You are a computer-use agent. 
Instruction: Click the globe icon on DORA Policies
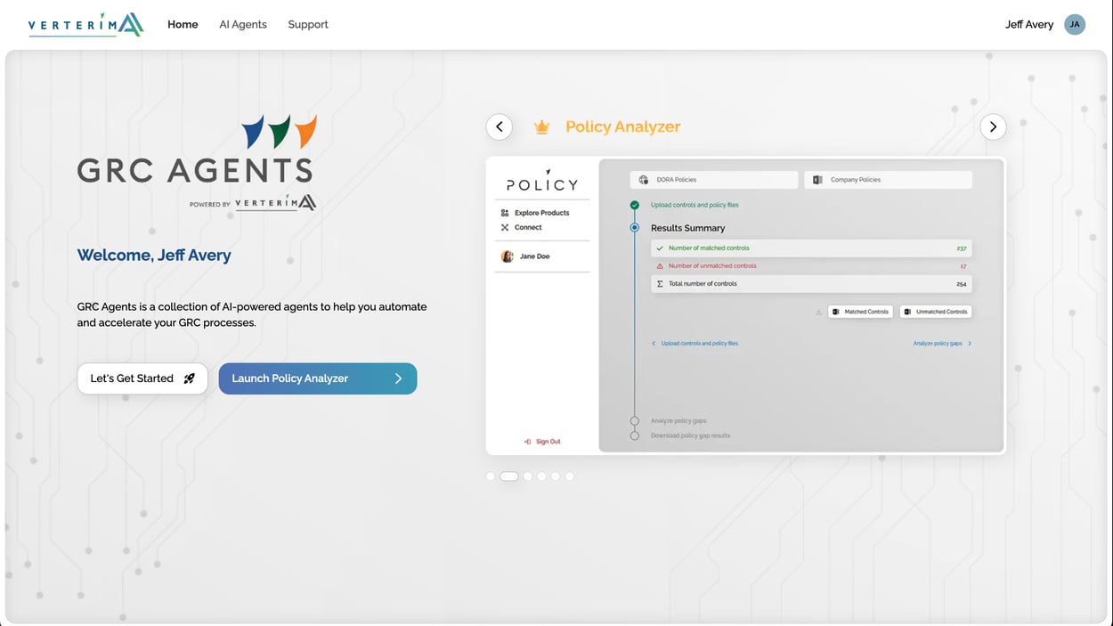[643, 180]
